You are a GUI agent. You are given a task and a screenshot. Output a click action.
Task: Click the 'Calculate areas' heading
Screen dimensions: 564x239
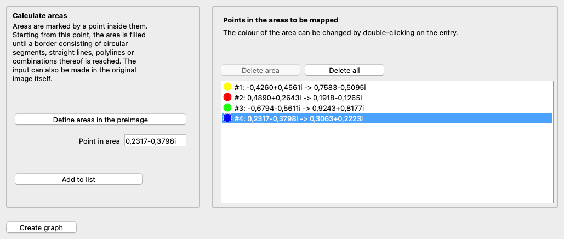pos(39,16)
